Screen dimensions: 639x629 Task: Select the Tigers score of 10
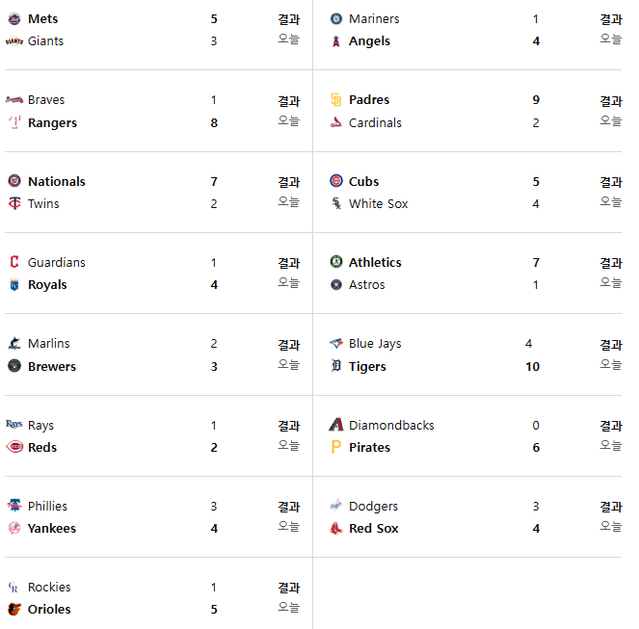coord(533,367)
